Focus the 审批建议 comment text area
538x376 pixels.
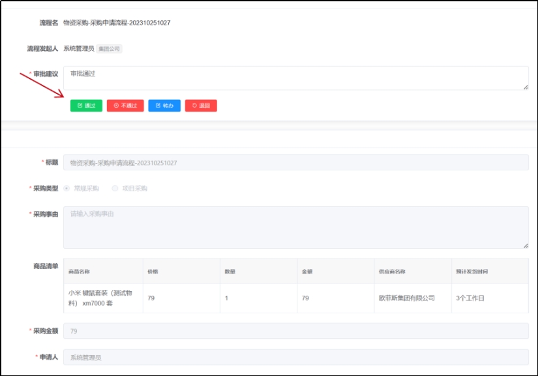[x=295, y=78]
